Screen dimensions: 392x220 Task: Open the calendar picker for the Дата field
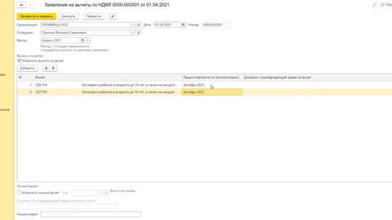(183, 25)
